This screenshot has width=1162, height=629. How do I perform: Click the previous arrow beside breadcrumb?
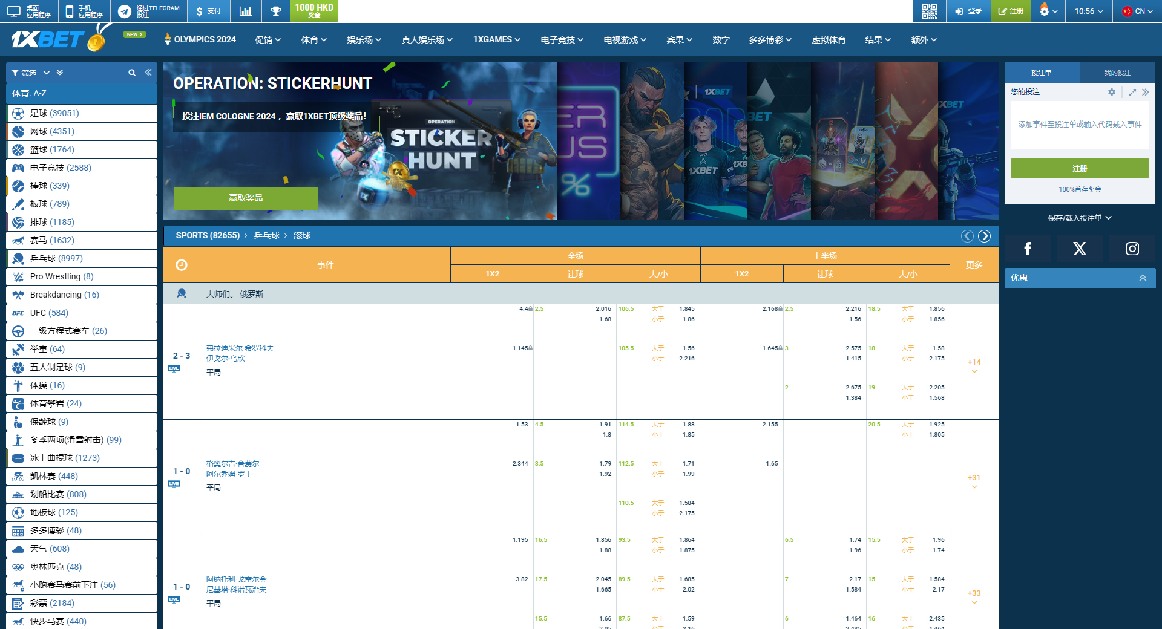coord(967,236)
